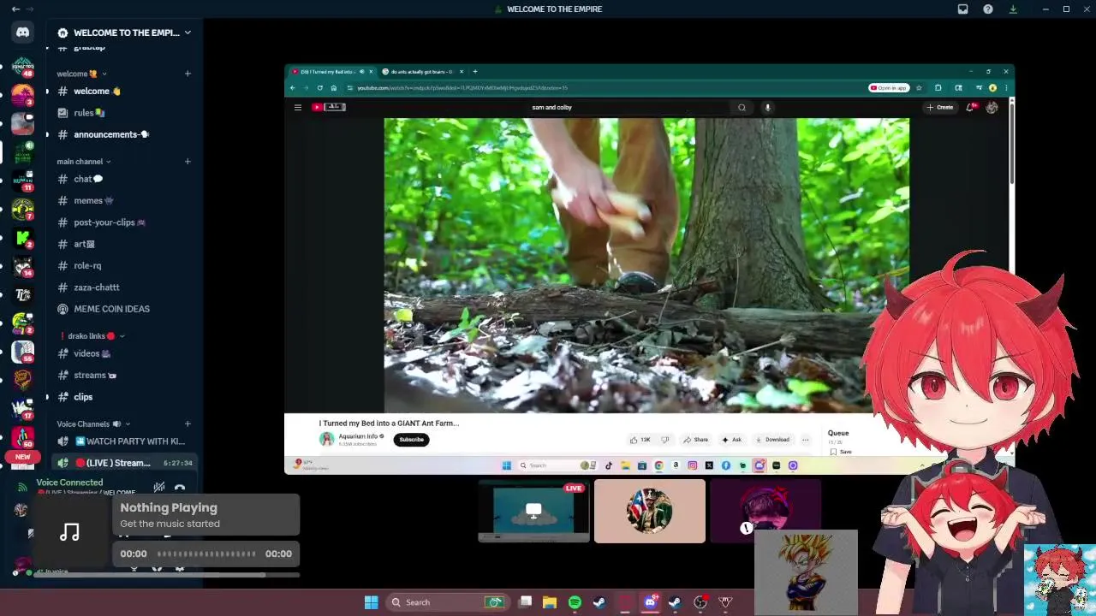Click the dislike thumbs down button

click(x=664, y=440)
